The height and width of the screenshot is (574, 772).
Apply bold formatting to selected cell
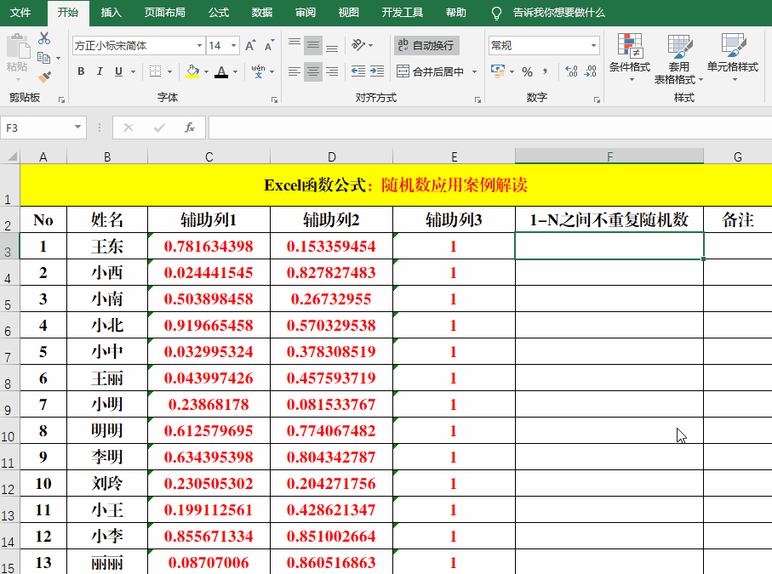click(80, 71)
